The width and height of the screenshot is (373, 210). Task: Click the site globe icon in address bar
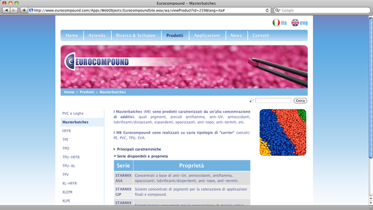click(x=31, y=10)
